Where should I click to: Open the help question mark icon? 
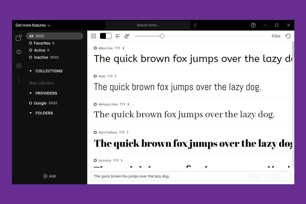pyautogui.click(x=253, y=25)
